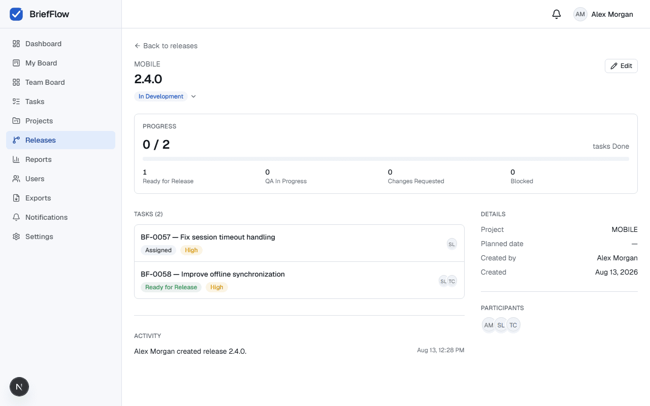The height and width of the screenshot is (406, 650).
Task: Click TC avatar on BF-0058 task
Action: tap(452, 281)
